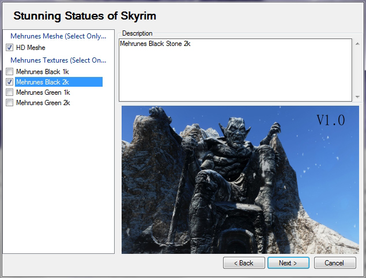The width and height of the screenshot is (366, 278).
Task: Go back with the Back button
Action: click(244, 263)
